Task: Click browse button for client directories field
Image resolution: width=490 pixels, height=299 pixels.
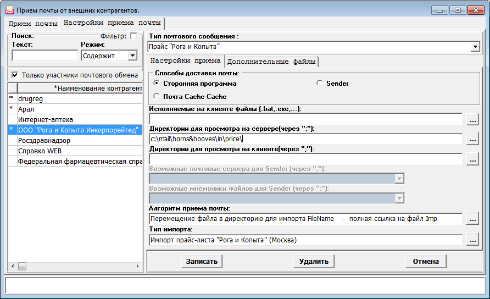Action: (472, 159)
